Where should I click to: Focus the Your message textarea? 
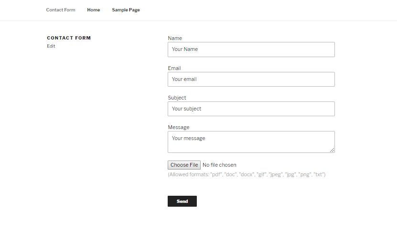pyautogui.click(x=251, y=142)
